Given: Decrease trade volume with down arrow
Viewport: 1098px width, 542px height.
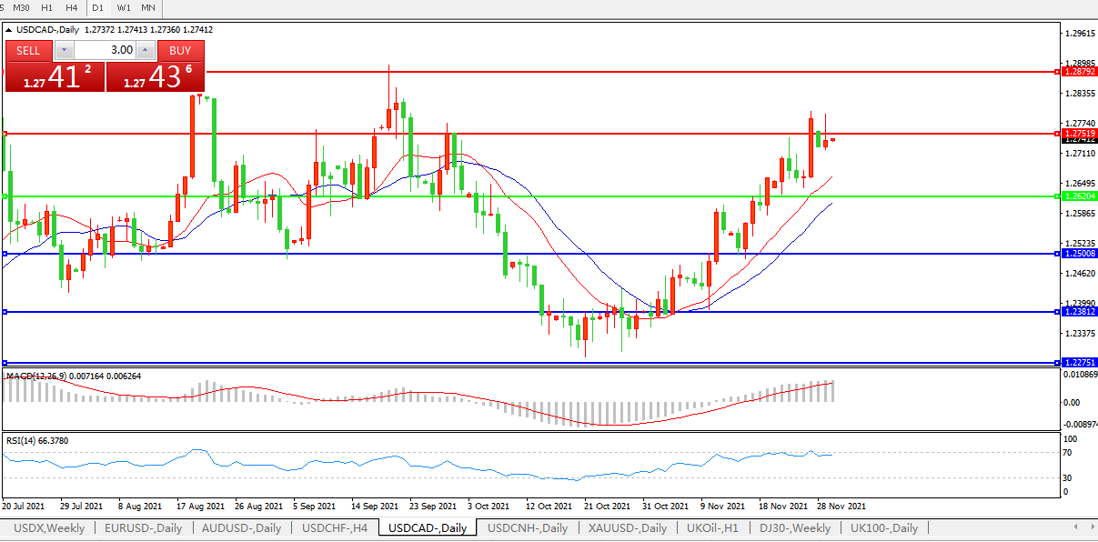Looking at the screenshot, I should click(64, 50).
